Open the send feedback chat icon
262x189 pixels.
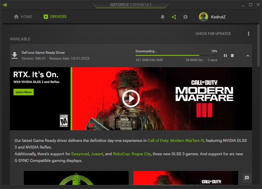point(247,178)
